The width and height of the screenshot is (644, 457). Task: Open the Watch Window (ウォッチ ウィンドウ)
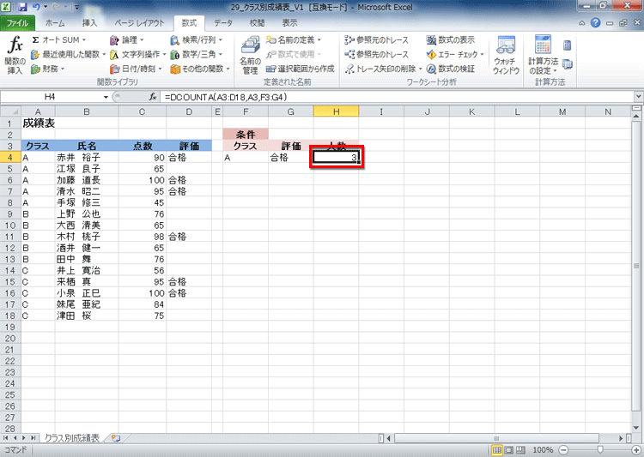click(506, 56)
